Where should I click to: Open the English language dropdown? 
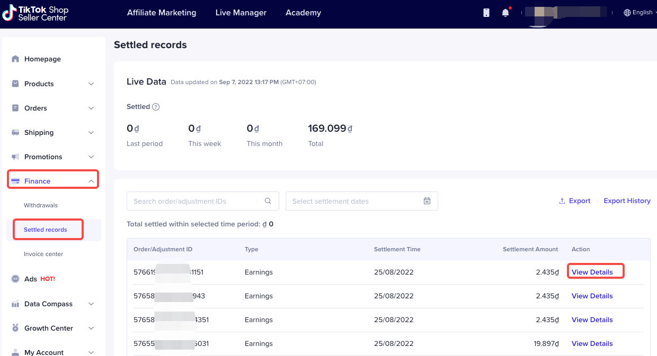(639, 13)
